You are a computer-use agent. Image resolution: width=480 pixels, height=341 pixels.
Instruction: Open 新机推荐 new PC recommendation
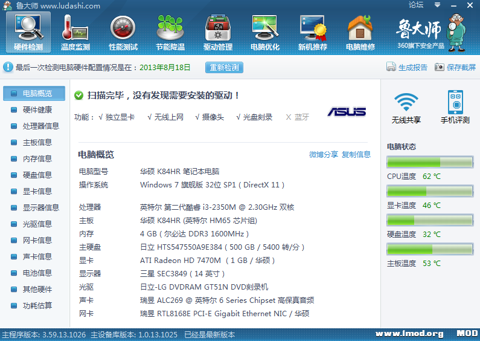[313, 32]
